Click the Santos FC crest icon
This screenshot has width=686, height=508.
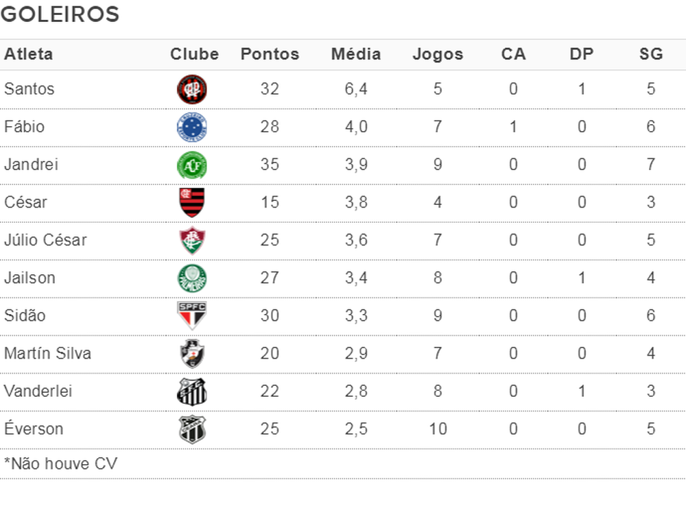192,391
